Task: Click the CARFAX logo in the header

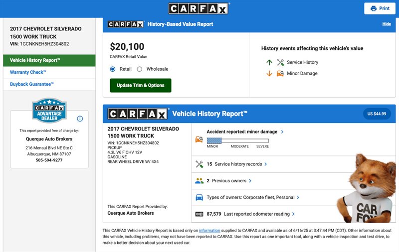Action: point(199,8)
